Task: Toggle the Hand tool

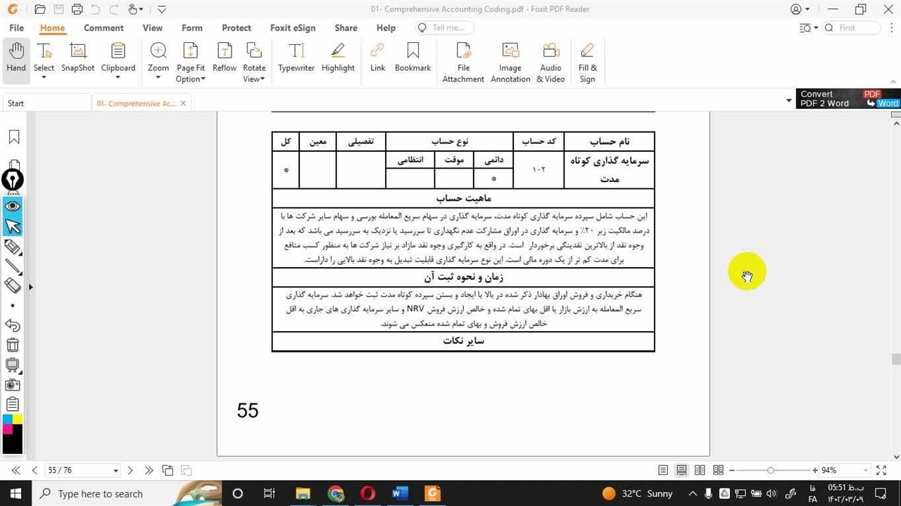Action: pos(15,58)
